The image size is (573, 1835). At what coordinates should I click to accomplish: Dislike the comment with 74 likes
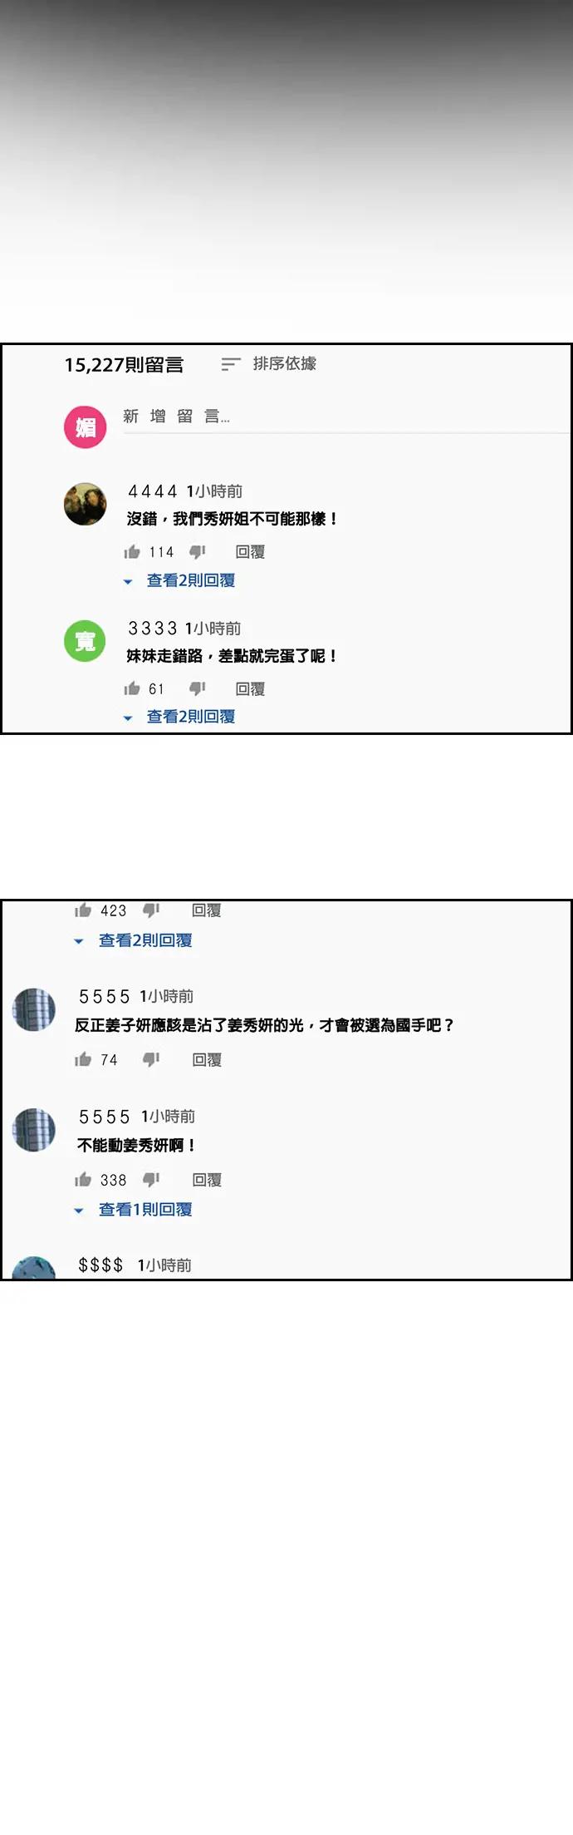tap(151, 1059)
